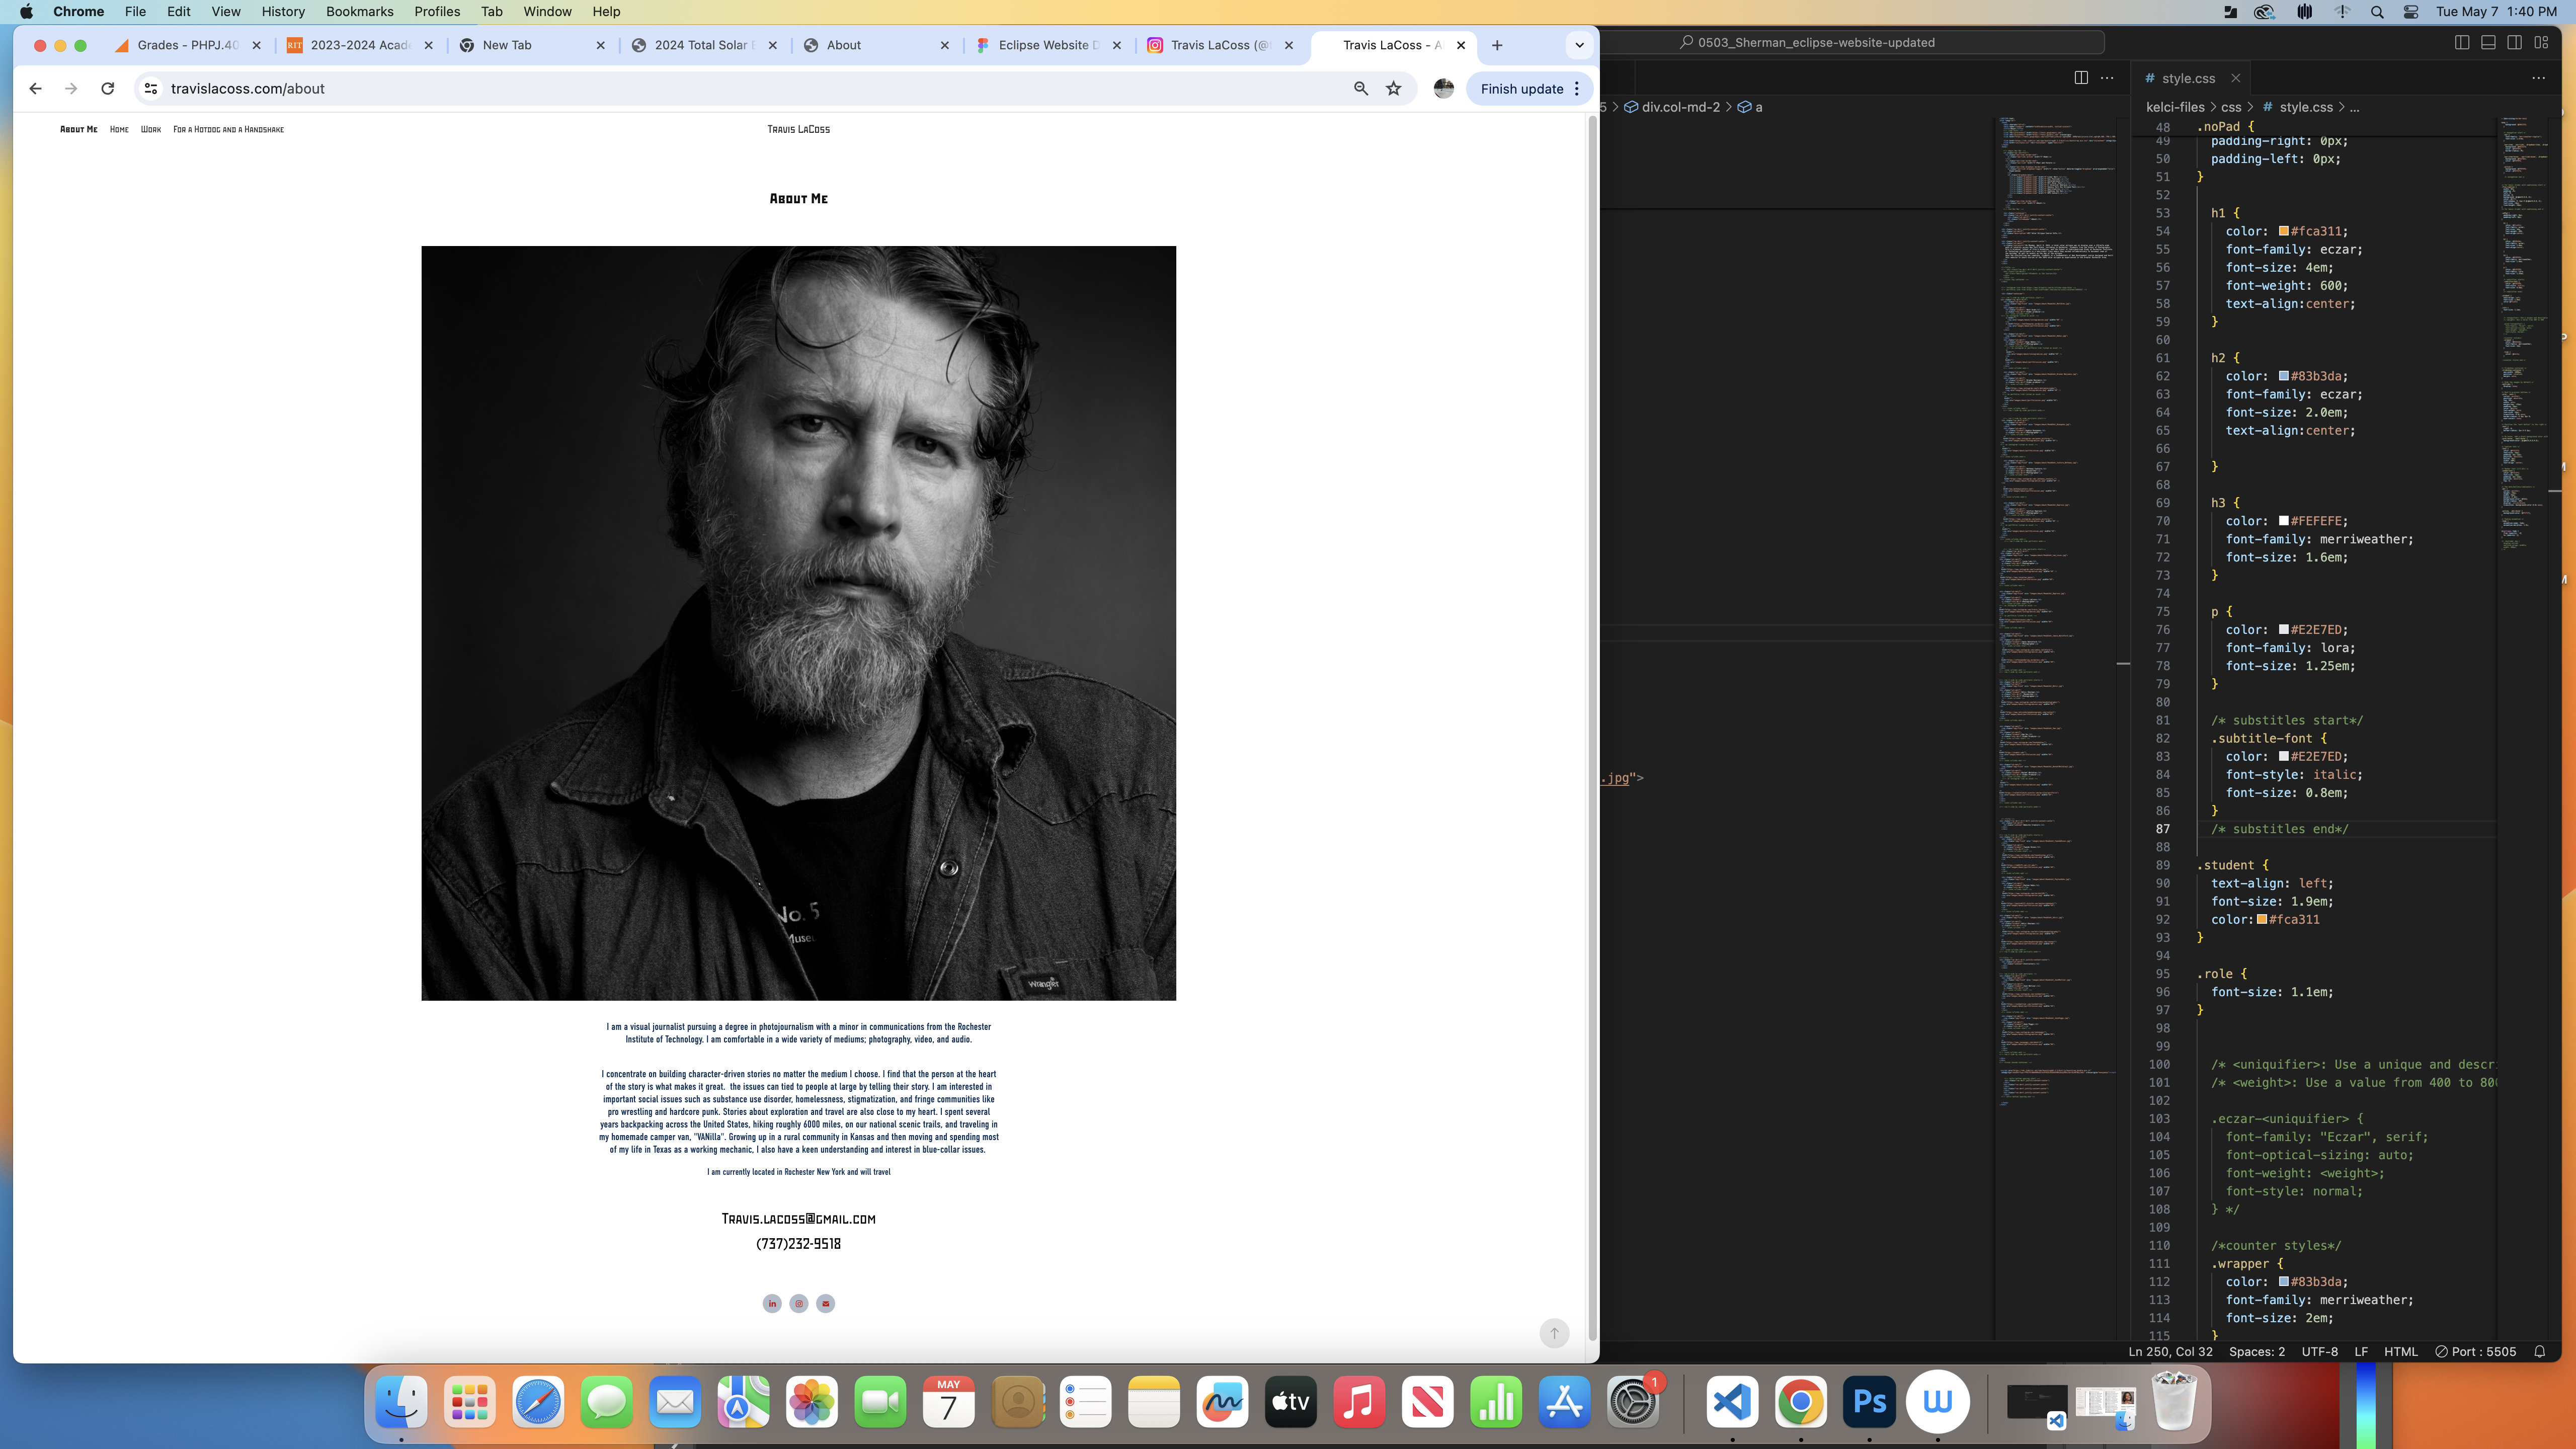
Task: Open Numbers from the Dock
Action: tap(1496, 1402)
